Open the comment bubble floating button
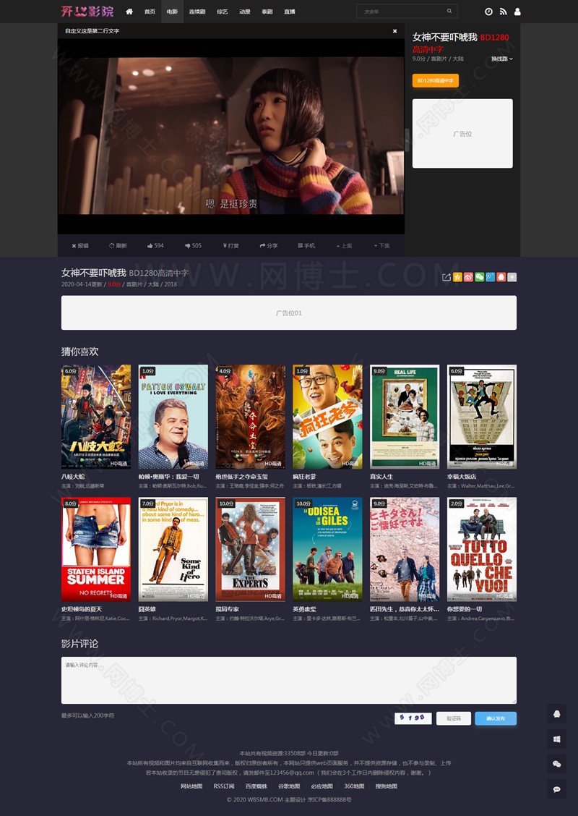The image size is (578, 816). point(557,789)
